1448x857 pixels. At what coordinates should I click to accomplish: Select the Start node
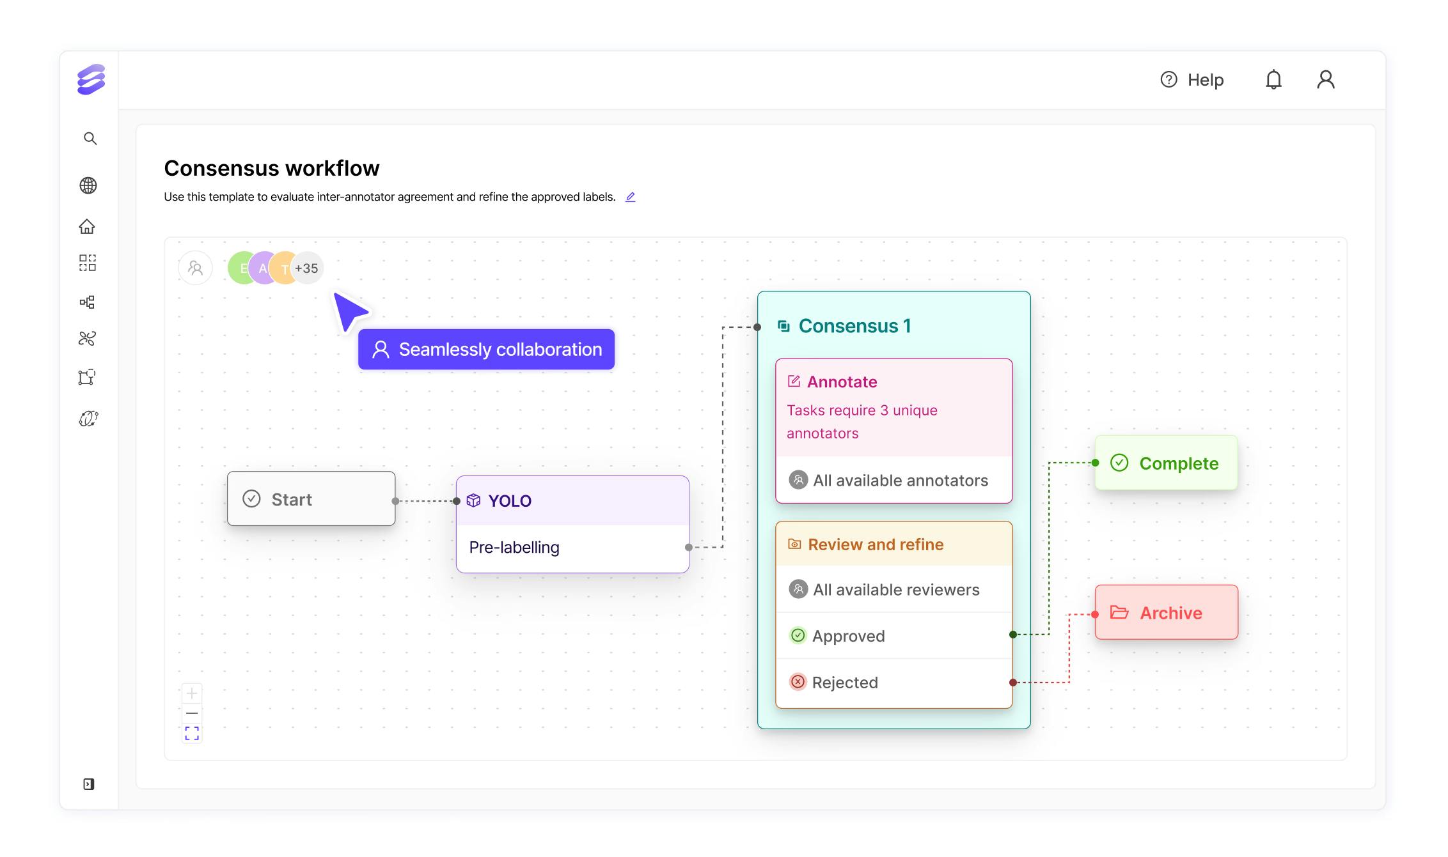click(311, 499)
